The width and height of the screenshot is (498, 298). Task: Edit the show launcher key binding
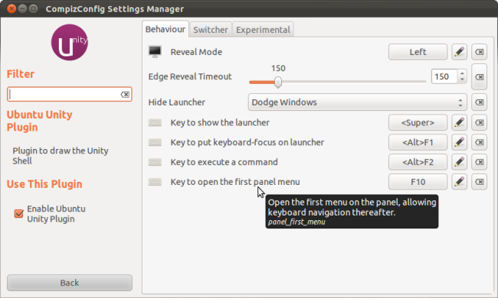pos(459,122)
